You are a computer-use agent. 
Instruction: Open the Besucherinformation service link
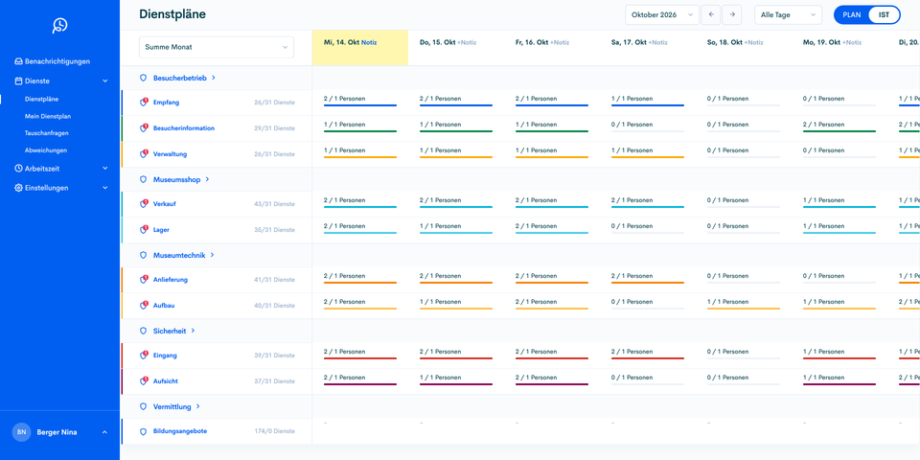pos(184,127)
